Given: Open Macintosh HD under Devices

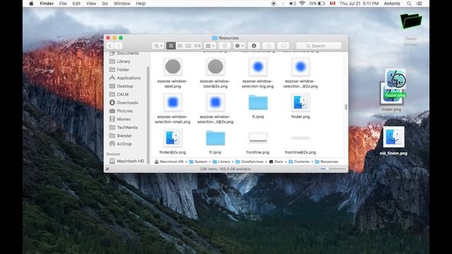Looking at the screenshot, I should coord(126,161).
